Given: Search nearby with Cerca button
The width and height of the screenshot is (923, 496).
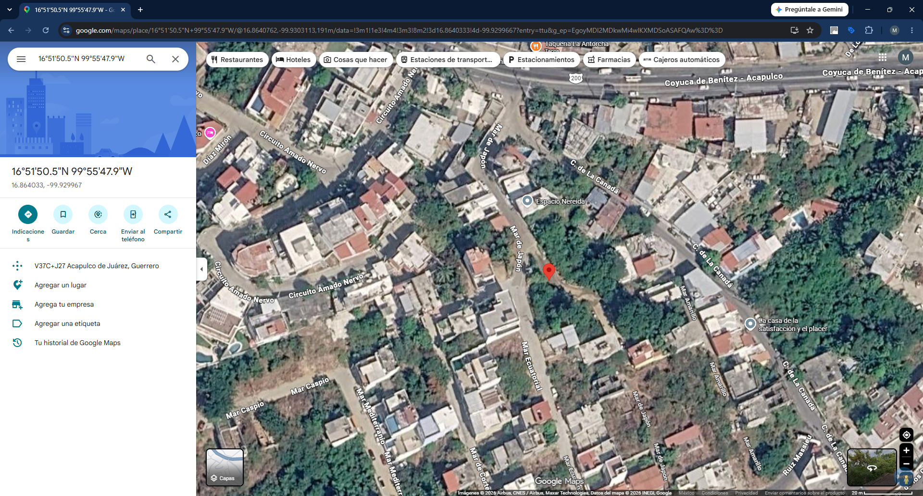Looking at the screenshot, I should click(x=98, y=220).
